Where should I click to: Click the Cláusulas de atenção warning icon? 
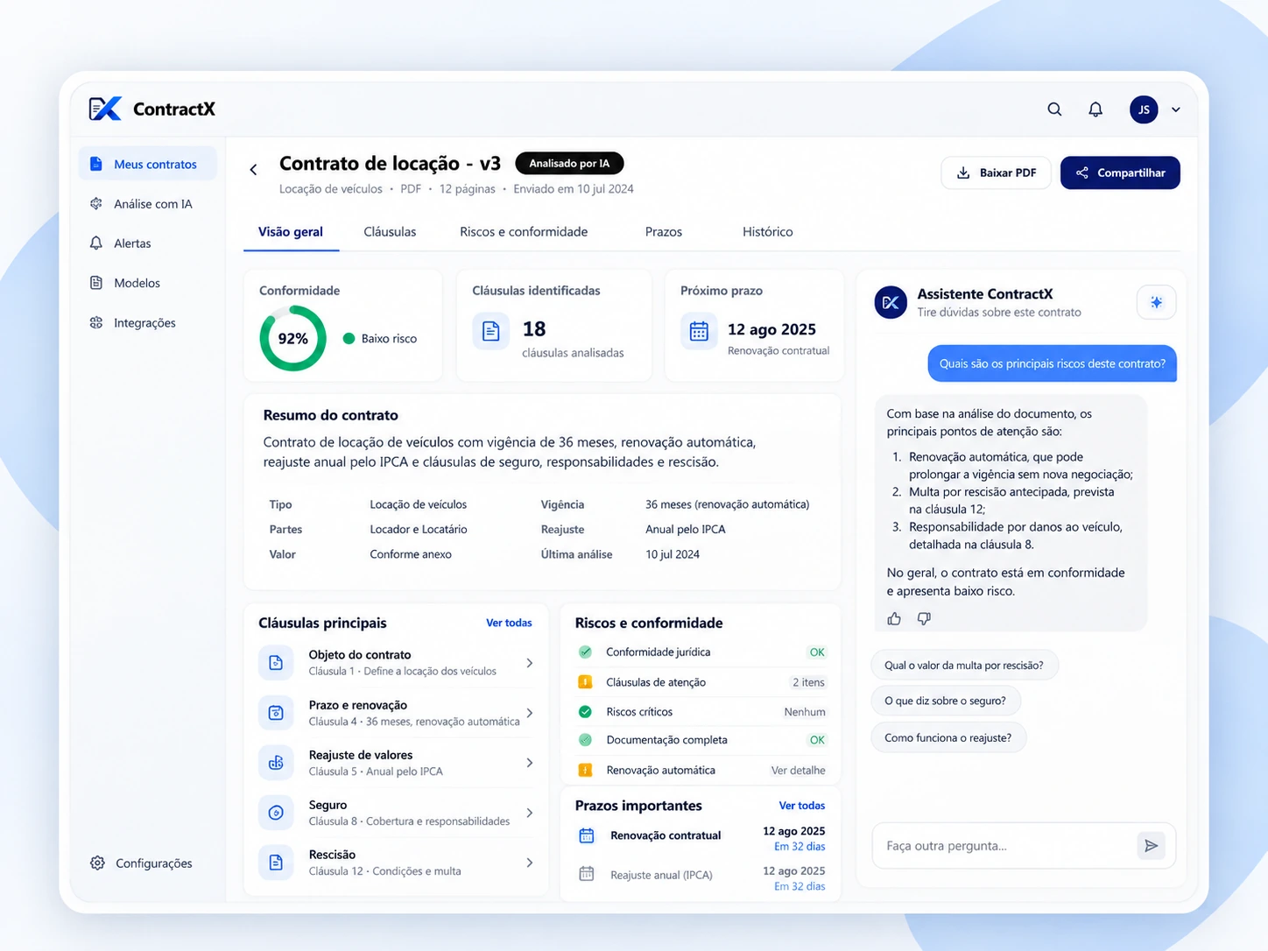click(585, 682)
